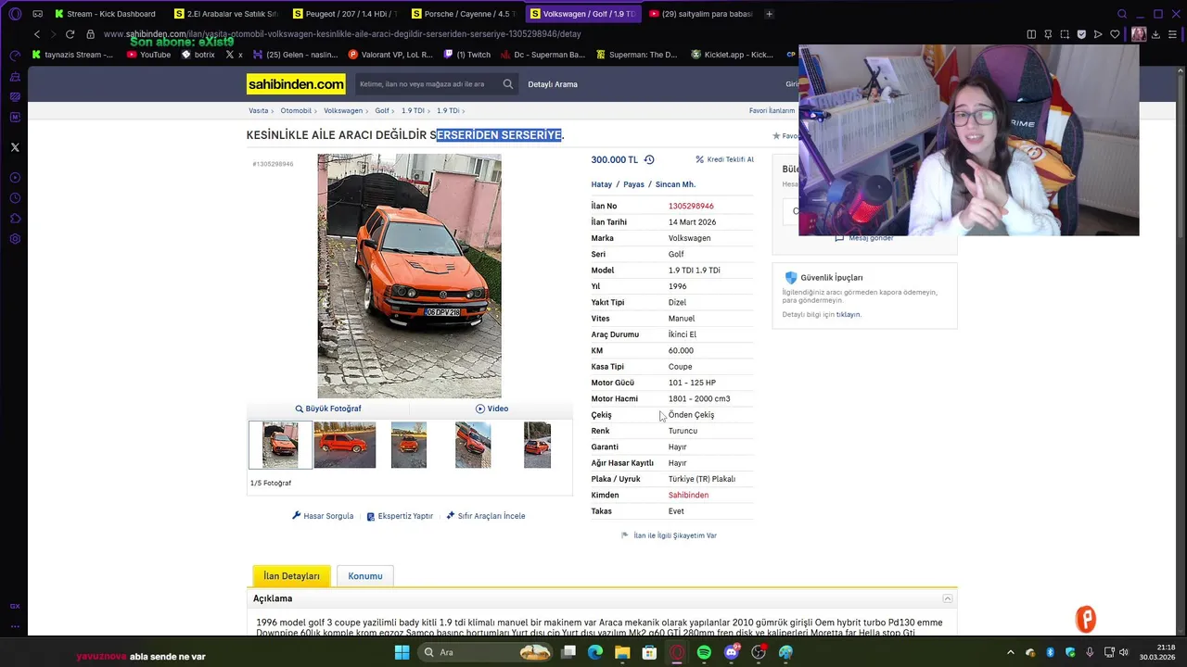The image size is (1187, 667).
Task: Open Favori İlanlarım link
Action: [772, 110]
